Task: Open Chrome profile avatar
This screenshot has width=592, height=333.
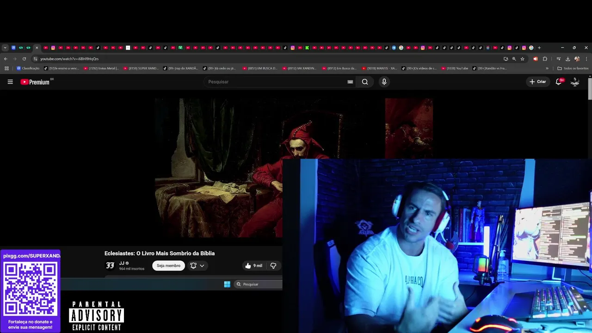Action: click(x=577, y=59)
